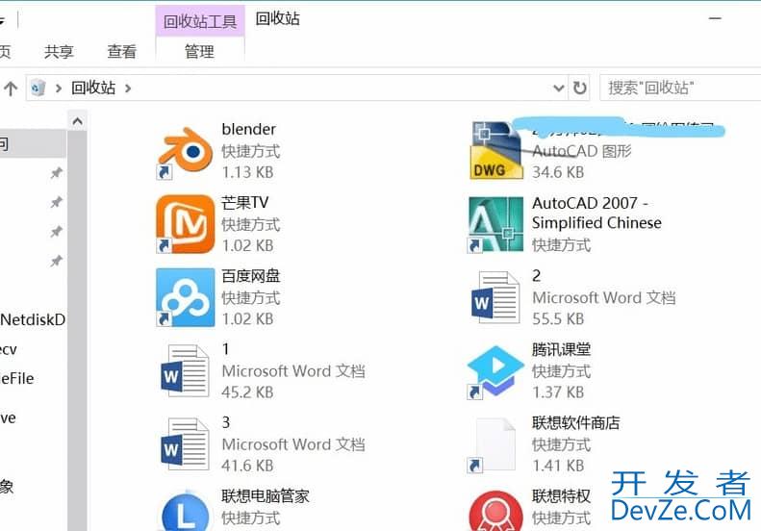The image size is (761, 531).
Task: Click the 联想软件商店 file name
Action: (576, 422)
